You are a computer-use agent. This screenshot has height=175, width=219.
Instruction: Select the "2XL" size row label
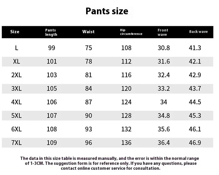tap(17, 75)
